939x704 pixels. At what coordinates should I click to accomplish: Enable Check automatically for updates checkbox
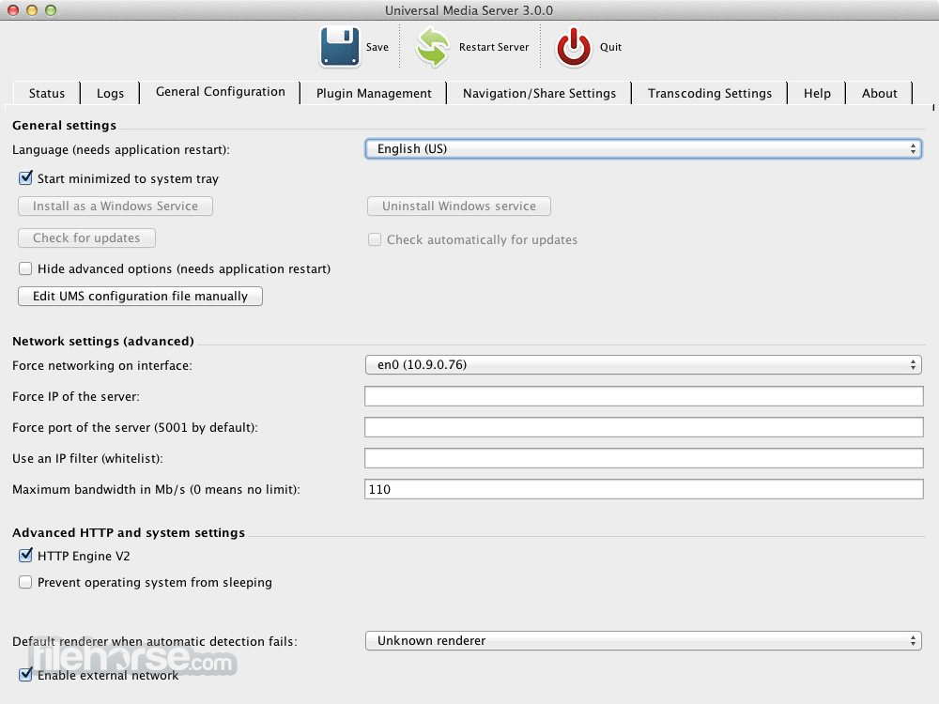click(375, 239)
